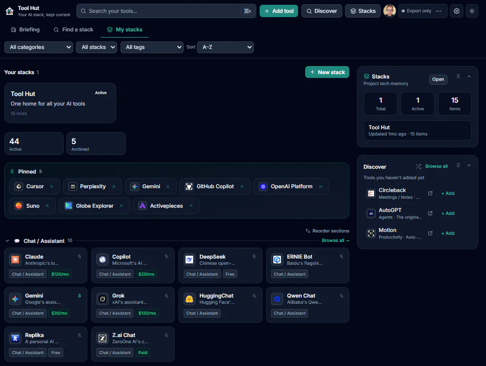The image size is (486, 366).
Task: Click the ERNIE Bot logo icon
Action: click(277, 259)
